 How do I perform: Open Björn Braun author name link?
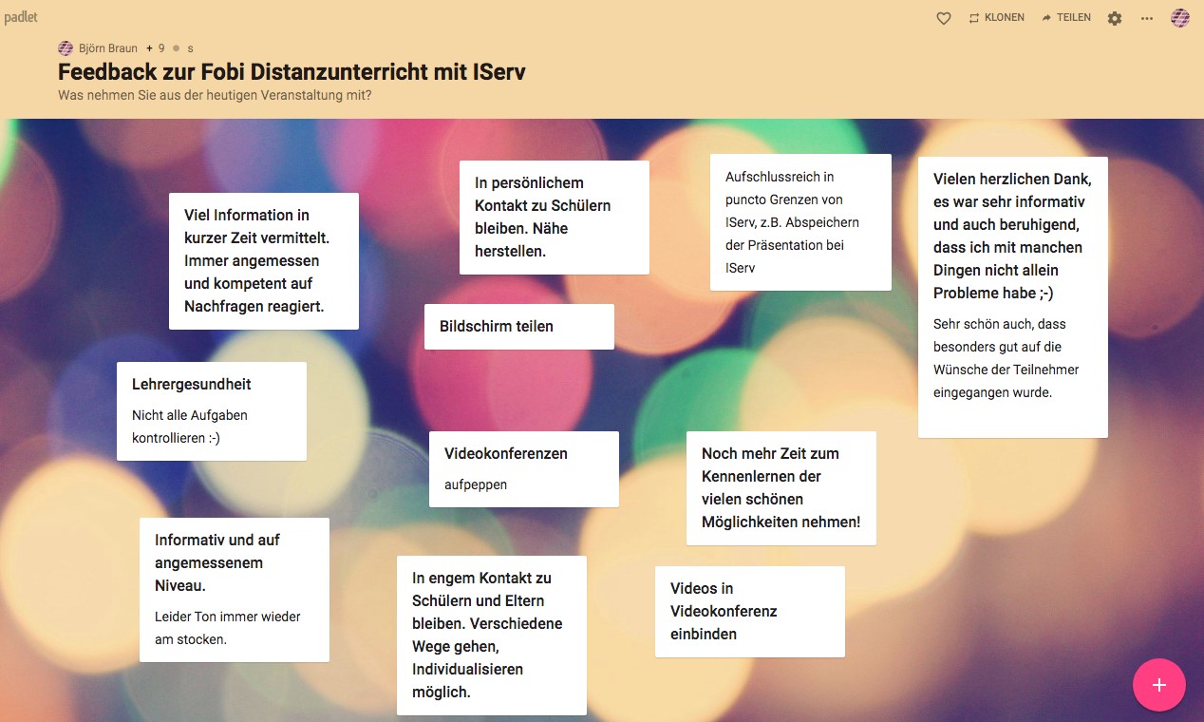(x=107, y=47)
